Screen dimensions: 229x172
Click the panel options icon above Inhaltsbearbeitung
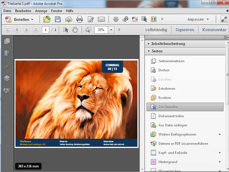click(x=226, y=38)
